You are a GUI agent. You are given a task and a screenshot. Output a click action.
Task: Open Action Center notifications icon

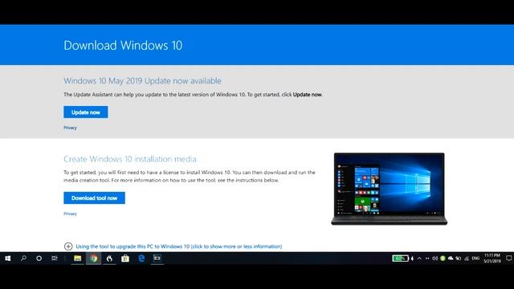click(508, 258)
